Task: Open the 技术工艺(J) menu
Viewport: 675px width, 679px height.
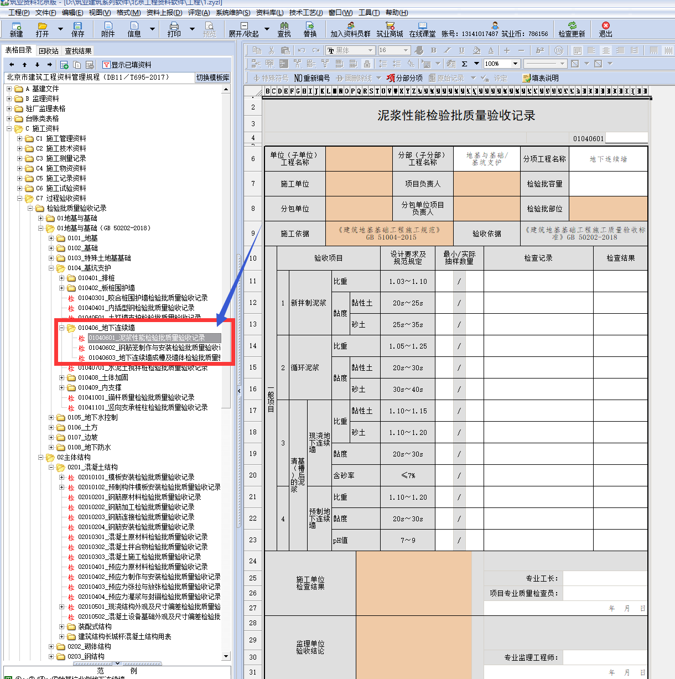Action: pos(306,12)
